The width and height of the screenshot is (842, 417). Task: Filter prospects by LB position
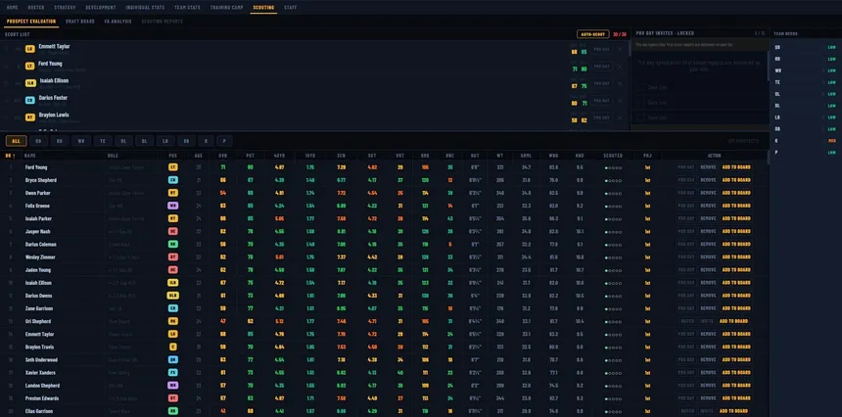click(x=165, y=141)
